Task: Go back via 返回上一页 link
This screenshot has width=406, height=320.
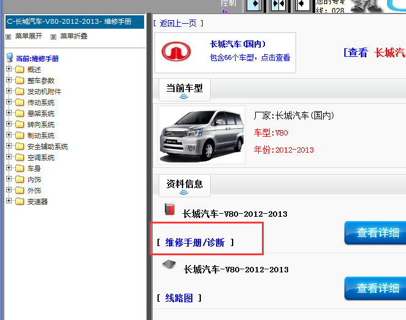Action: (x=178, y=24)
